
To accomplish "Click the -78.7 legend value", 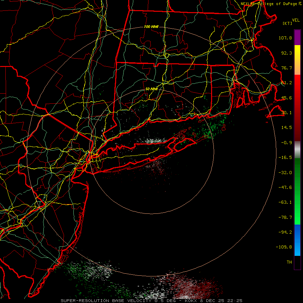I will (285, 217).
